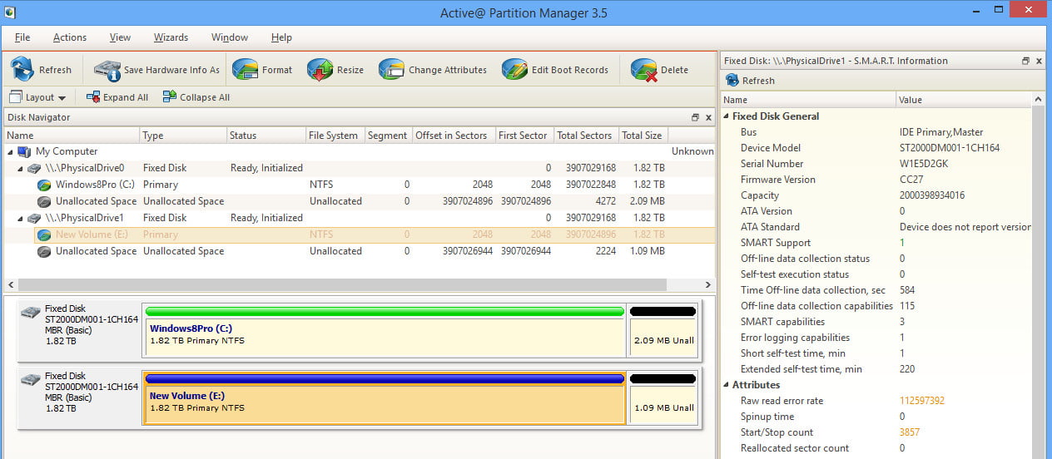Image resolution: width=1052 pixels, height=459 pixels.
Task: Open the Layout dropdown
Action: pos(37,97)
